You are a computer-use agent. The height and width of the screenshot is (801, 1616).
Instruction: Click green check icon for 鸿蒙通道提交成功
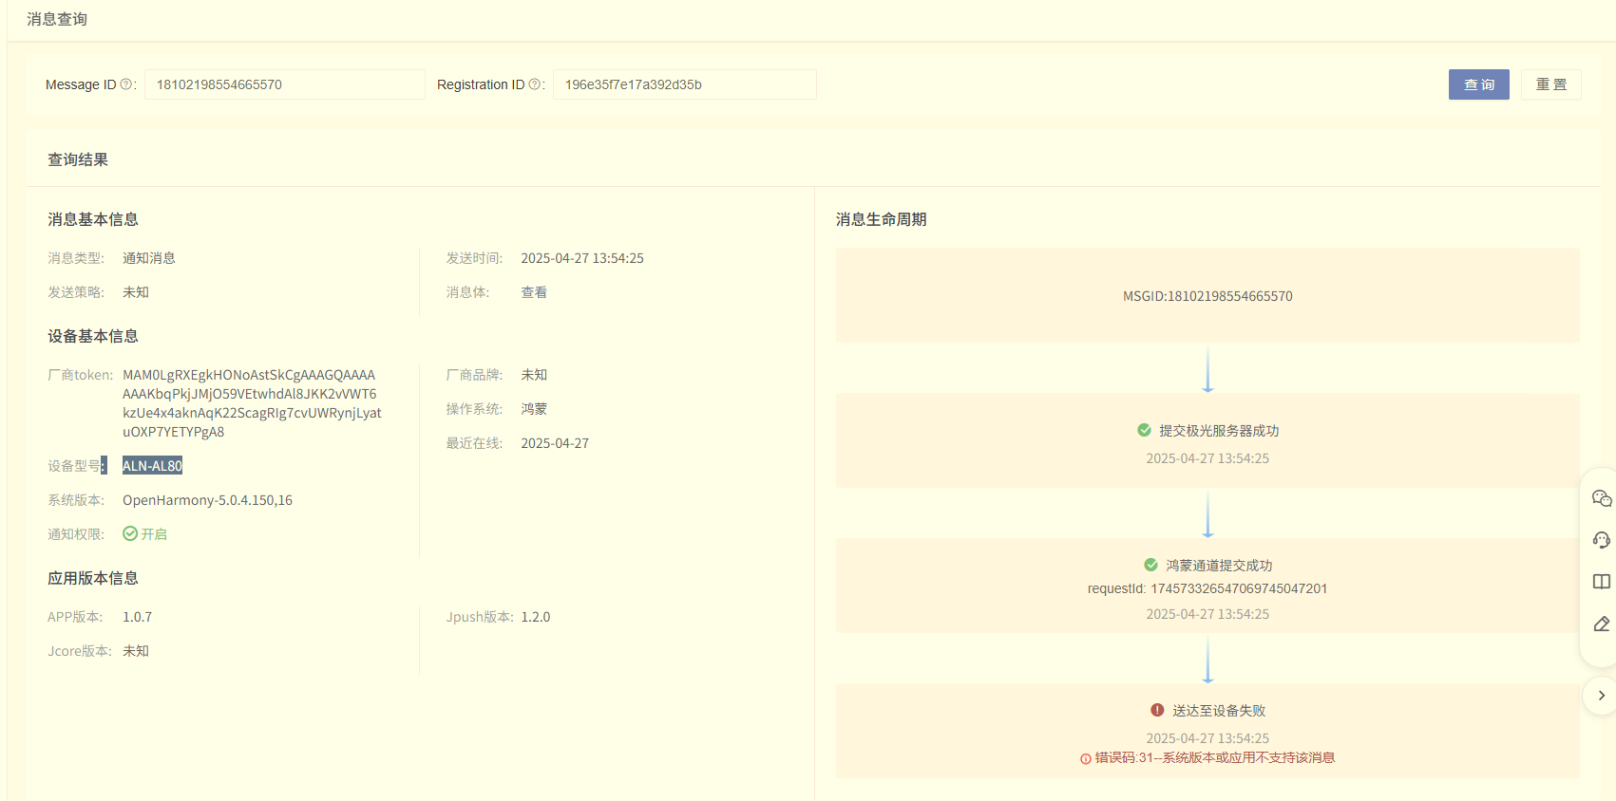(1150, 565)
